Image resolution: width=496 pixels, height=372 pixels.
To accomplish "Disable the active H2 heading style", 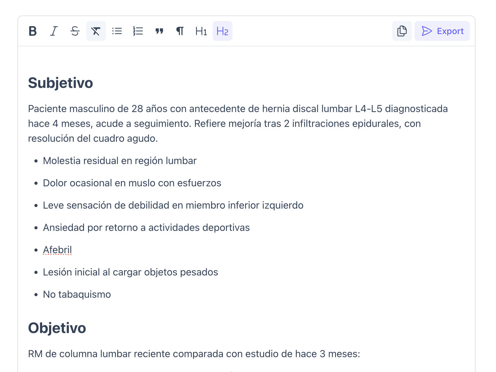I will click(x=222, y=31).
